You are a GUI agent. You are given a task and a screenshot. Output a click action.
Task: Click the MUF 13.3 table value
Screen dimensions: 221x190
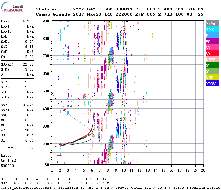[82, 183]
